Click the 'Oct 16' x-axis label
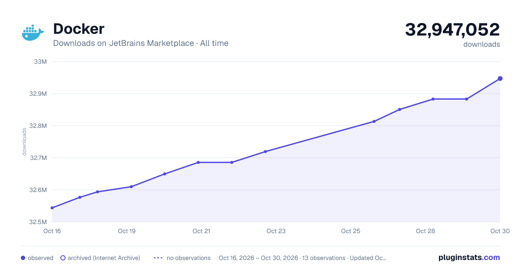521x273 pixels. coord(52,231)
